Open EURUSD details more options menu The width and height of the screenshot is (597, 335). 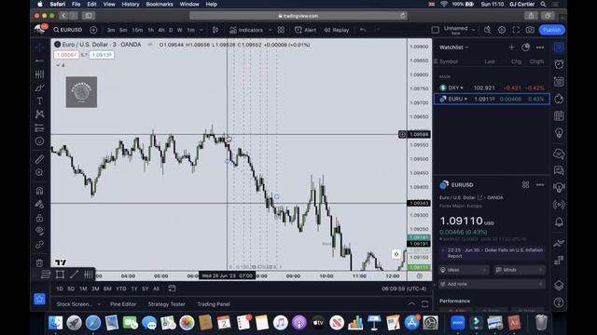pyautogui.click(x=540, y=184)
